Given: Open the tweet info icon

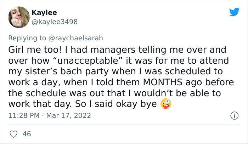Looking at the screenshot, I should tap(234, 115).
